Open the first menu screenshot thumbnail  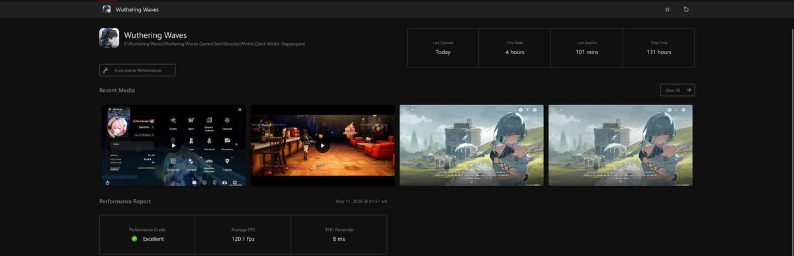173,146
